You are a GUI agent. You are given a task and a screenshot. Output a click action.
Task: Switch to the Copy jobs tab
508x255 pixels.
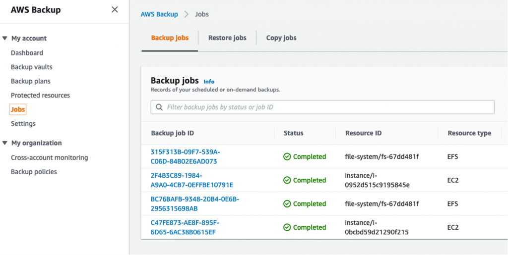pos(281,38)
